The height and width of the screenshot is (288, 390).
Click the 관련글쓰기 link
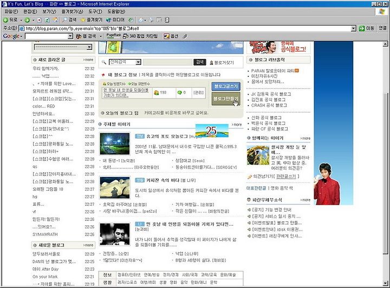(x=286, y=176)
